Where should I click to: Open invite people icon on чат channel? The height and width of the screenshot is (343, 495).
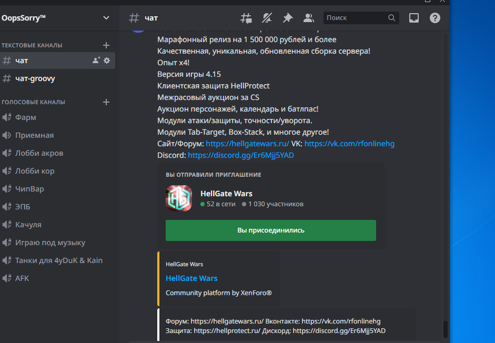tap(96, 60)
